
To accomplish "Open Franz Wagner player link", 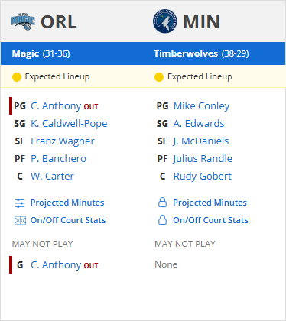I will point(63,141).
